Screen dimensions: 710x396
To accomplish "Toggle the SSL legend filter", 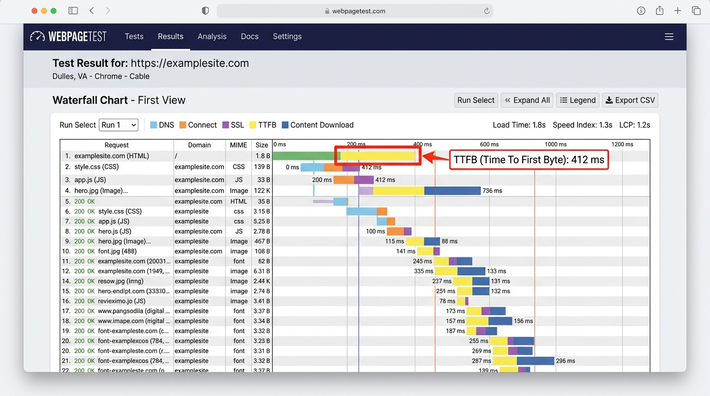I will click(x=233, y=125).
